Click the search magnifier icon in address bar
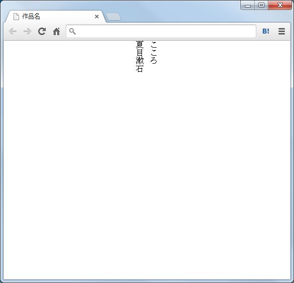294x283 pixels. 72,31
